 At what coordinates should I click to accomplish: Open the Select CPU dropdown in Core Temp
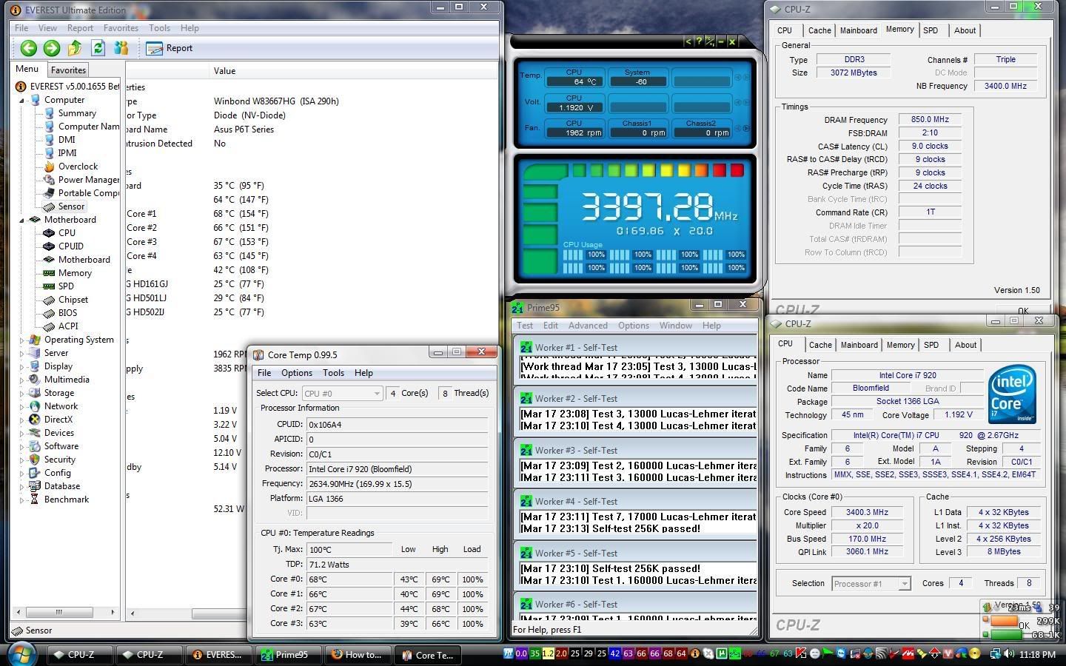point(341,393)
